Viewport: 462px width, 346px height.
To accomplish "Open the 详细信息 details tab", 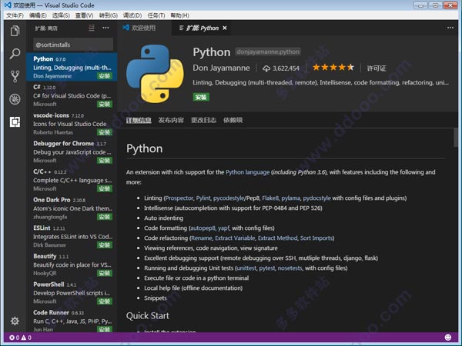I will pos(139,120).
